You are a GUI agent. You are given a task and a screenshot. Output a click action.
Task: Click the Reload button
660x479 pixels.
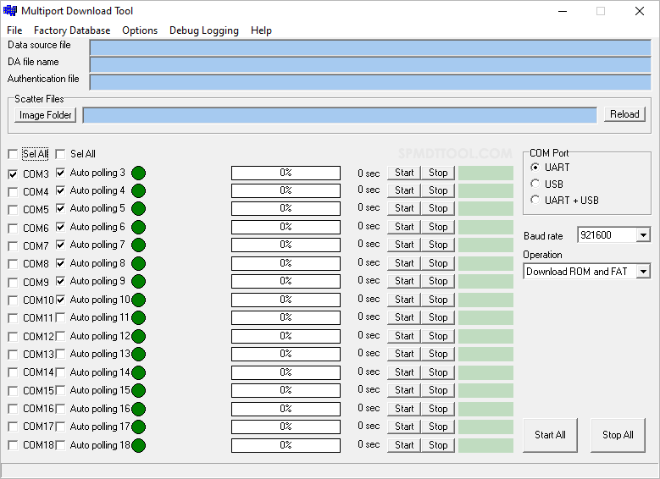[624, 114]
